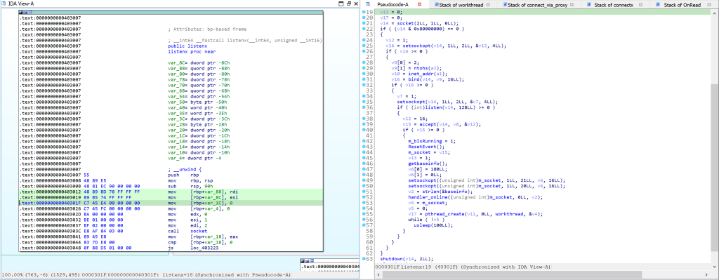Toggle breakpoint dot on line 36 listen call
Viewport: 719px width, 280px height.
(364, 107)
